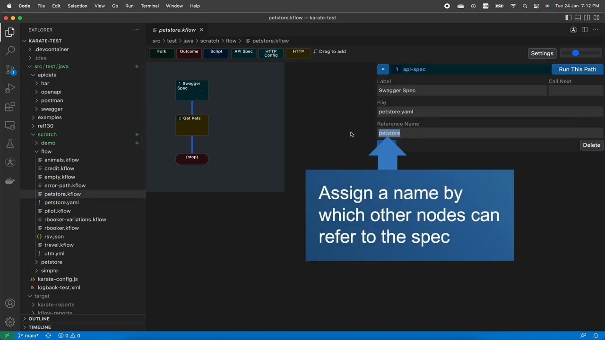
Task: Click the scratch breadcrumb segment
Action: (209, 41)
